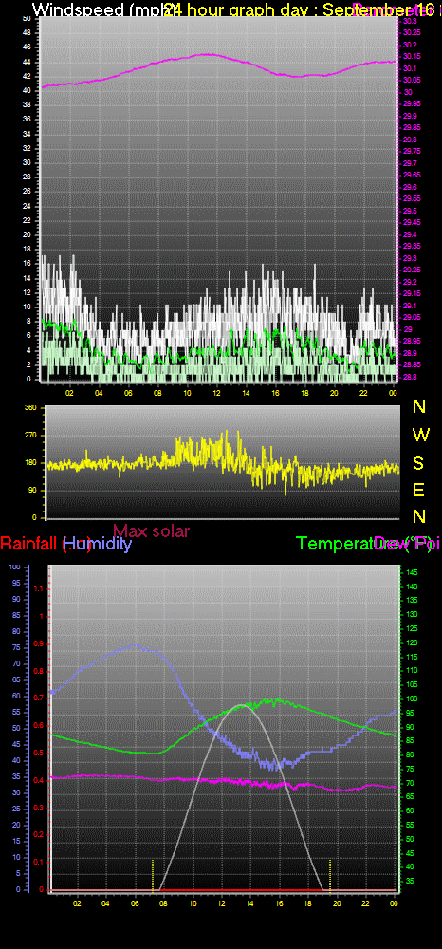Screen dimensions: 442x949
Task: Select the Max solar label
Action: [x=151, y=530]
